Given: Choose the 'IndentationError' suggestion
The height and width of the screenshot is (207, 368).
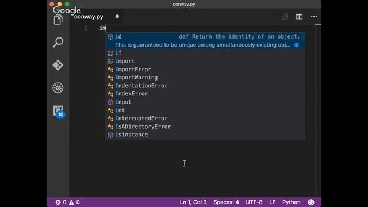Looking at the screenshot, I should pyautogui.click(x=205, y=86).
